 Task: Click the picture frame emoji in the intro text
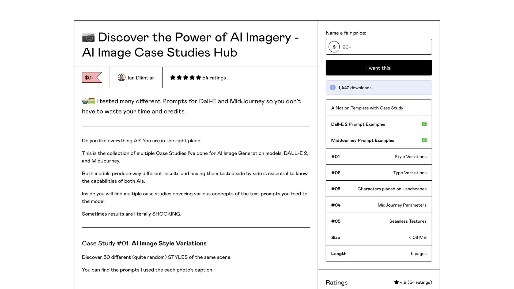tap(92, 101)
